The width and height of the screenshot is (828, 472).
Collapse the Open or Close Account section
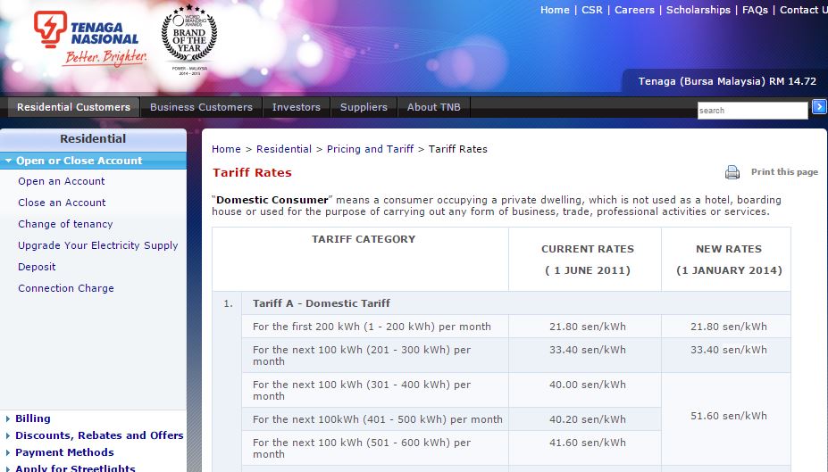point(8,161)
